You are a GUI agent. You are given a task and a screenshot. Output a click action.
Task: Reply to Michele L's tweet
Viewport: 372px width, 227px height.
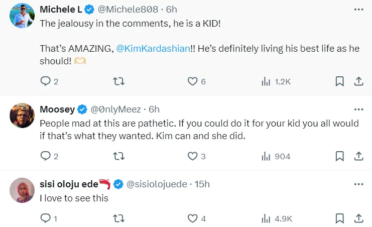[x=46, y=81]
